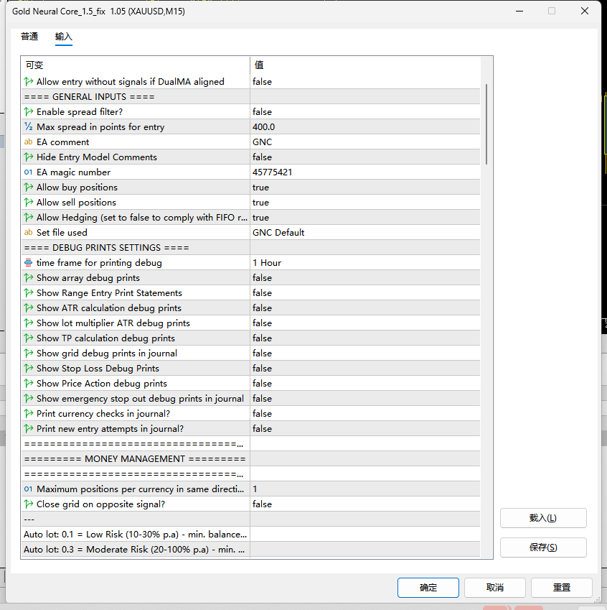Click boolean icon beside Print currency checks in journal
This screenshot has height=610, width=607.
29,414
